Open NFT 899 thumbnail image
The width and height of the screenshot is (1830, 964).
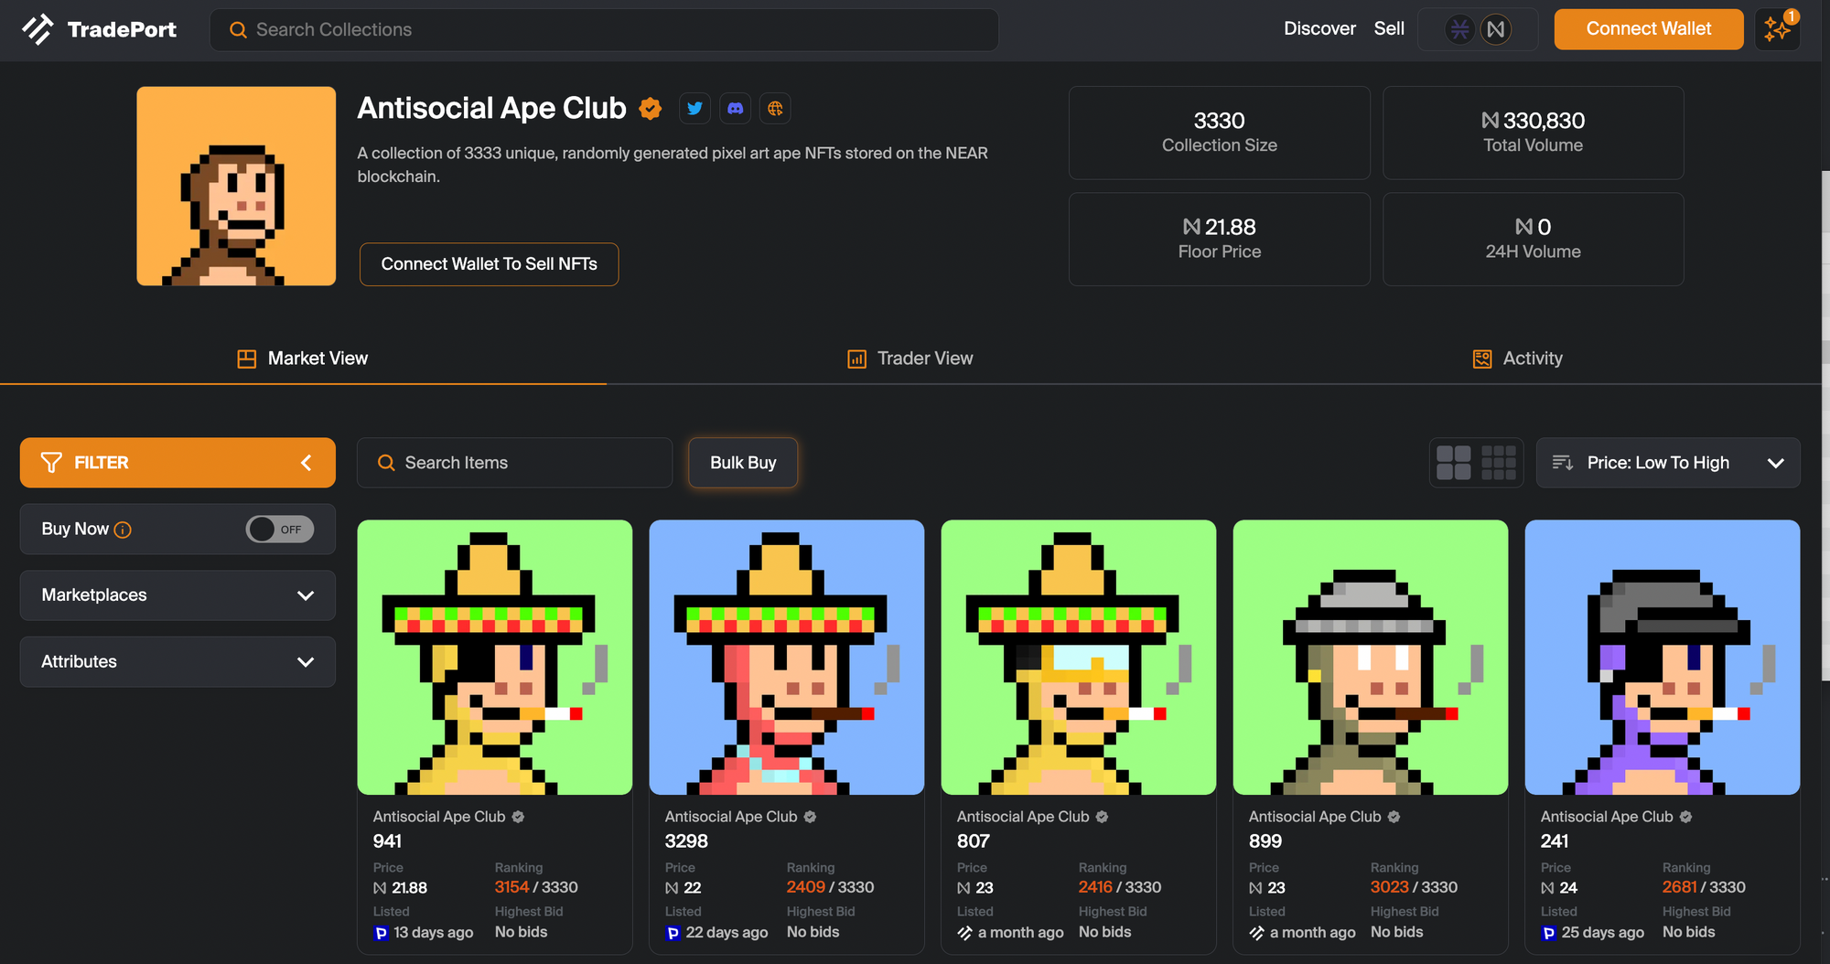point(1371,658)
